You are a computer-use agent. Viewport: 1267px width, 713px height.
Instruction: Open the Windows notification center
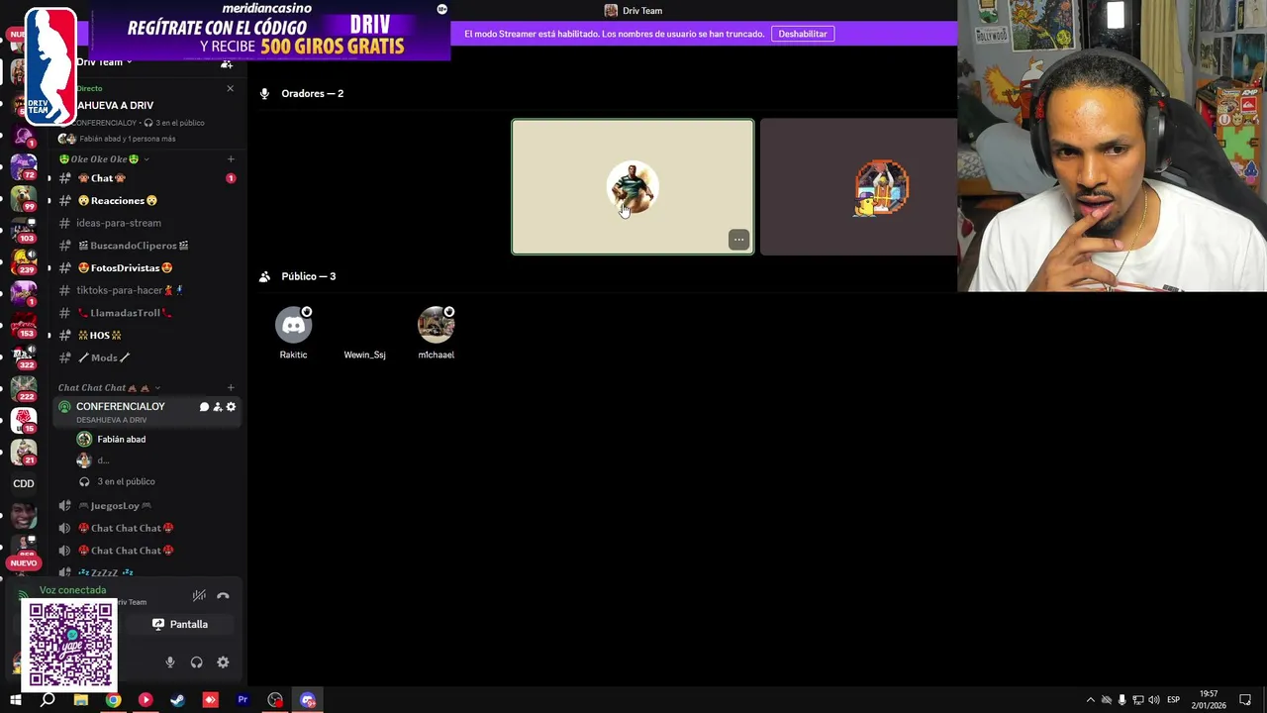[x=1246, y=700]
